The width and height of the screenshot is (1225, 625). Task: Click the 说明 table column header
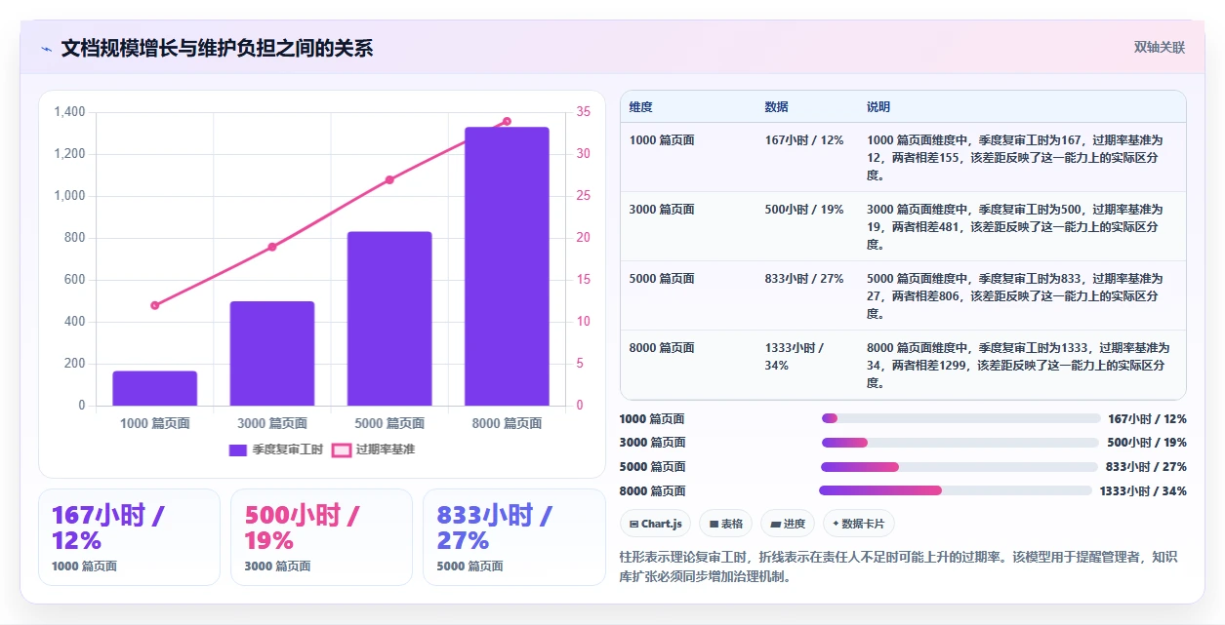pos(878,107)
